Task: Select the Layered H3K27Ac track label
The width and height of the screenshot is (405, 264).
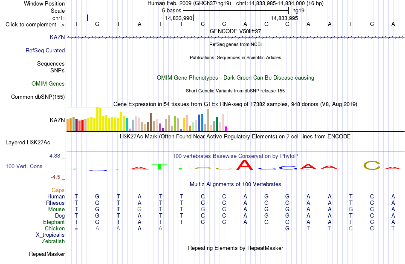Action: pos(28,143)
